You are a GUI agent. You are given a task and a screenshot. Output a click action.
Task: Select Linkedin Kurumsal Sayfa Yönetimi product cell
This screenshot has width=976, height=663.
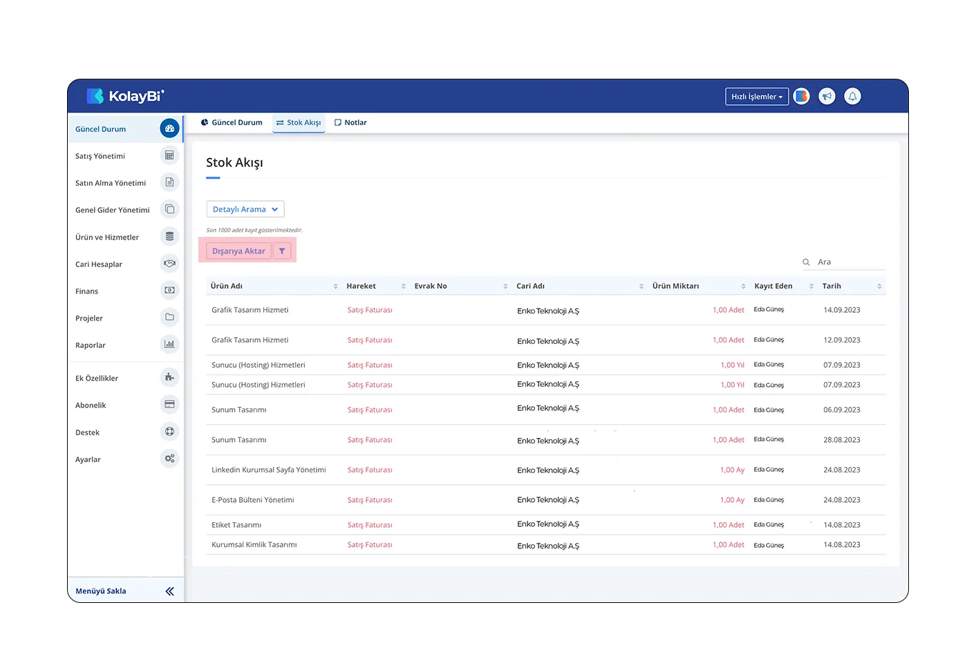coord(269,470)
